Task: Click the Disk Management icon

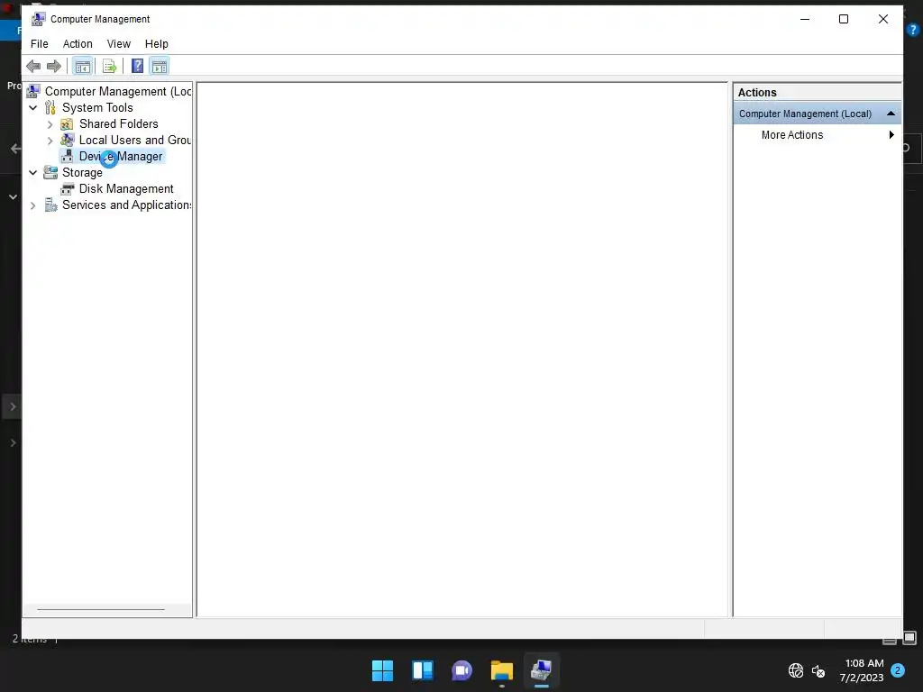Action: point(67,189)
